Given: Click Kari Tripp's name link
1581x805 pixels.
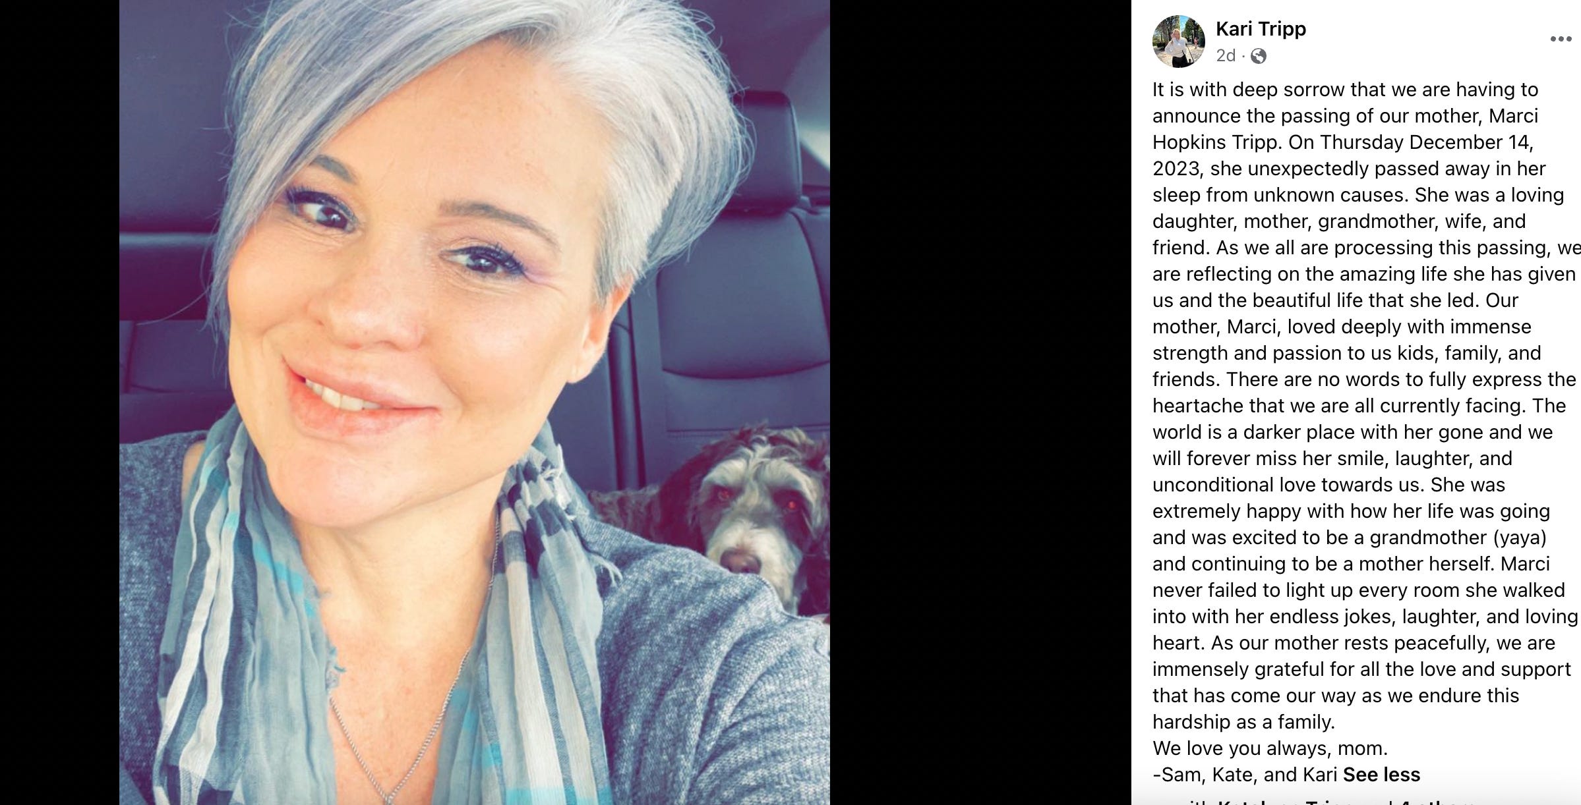Looking at the screenshot, I should pos(1261,29).
